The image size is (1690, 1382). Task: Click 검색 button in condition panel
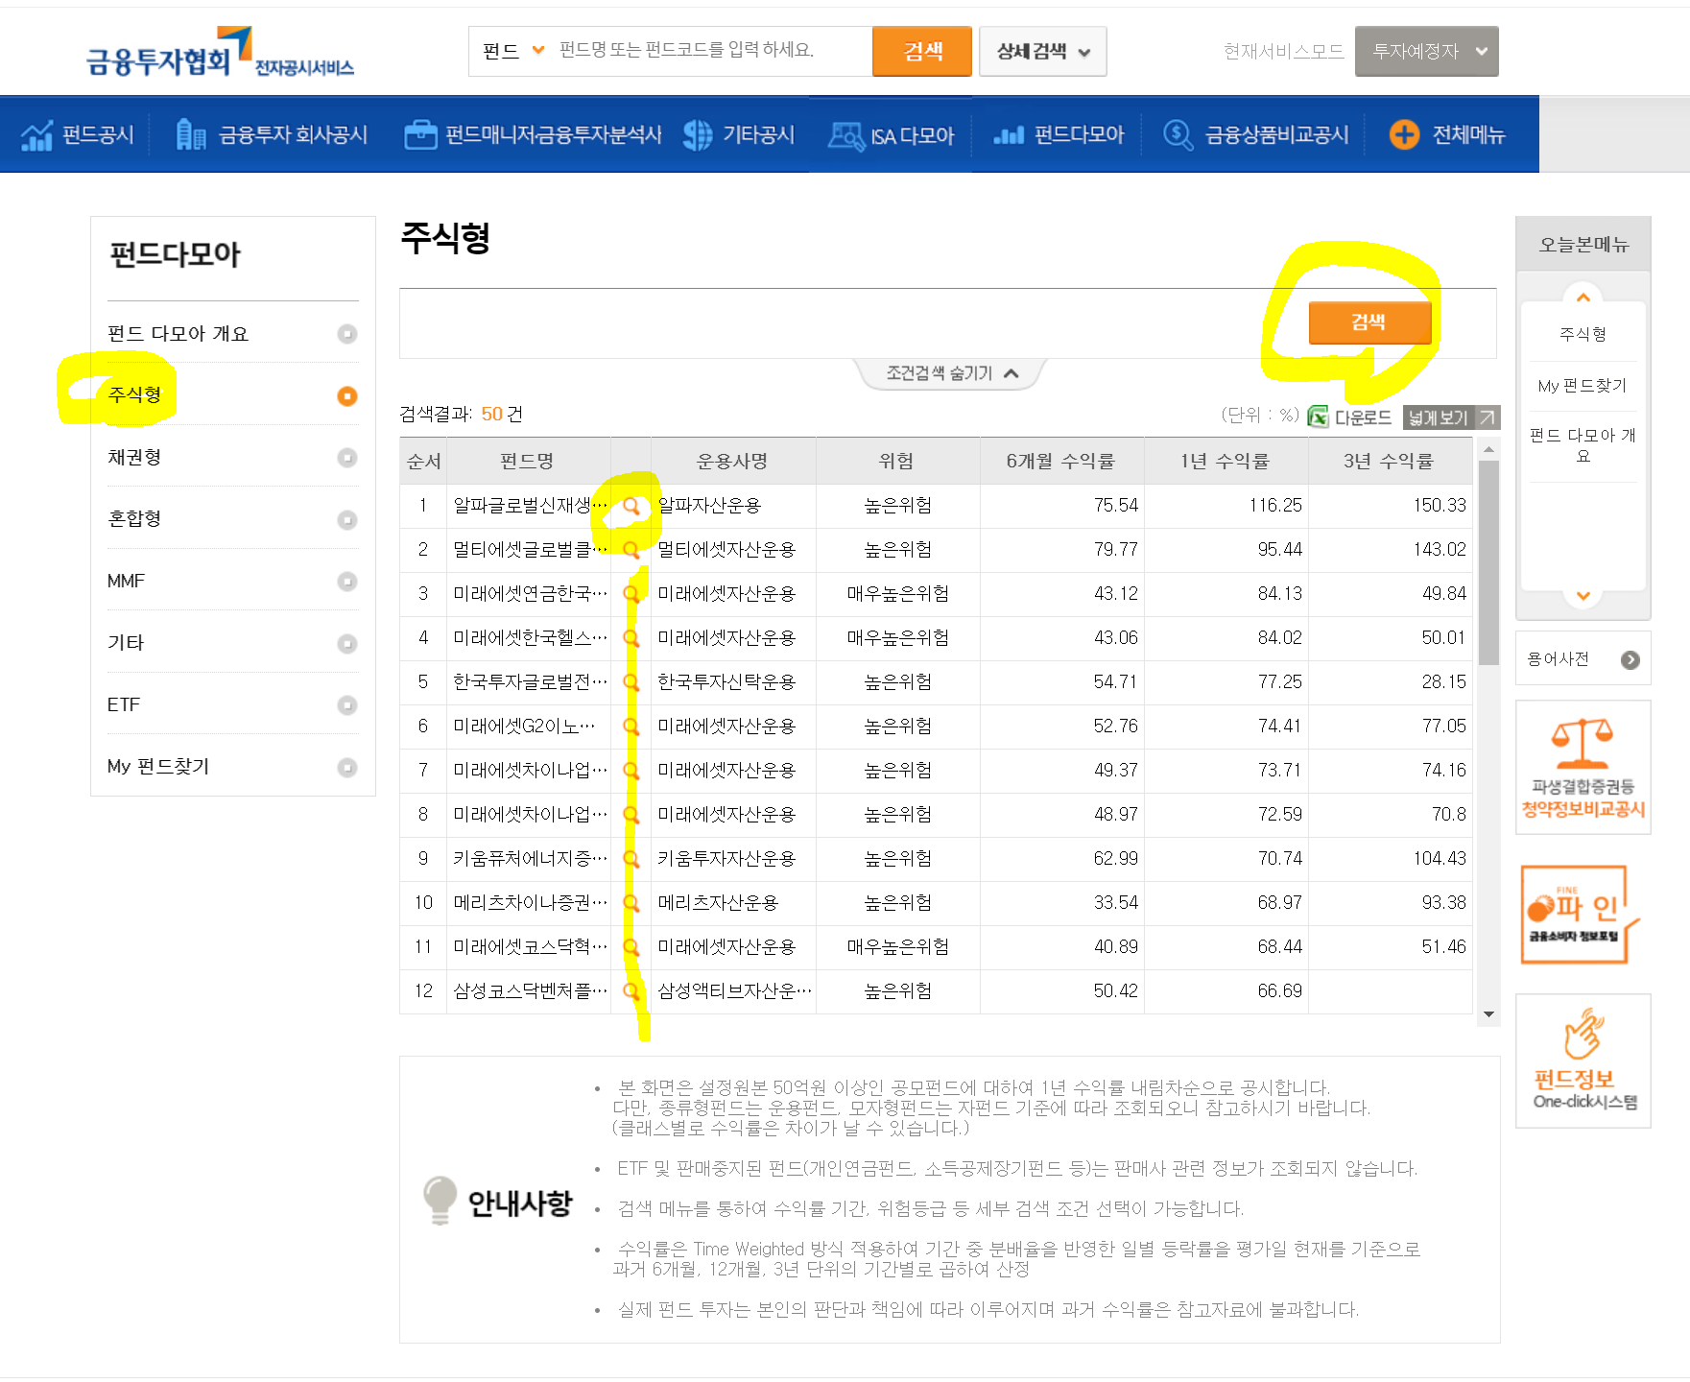click(1369, 322)
